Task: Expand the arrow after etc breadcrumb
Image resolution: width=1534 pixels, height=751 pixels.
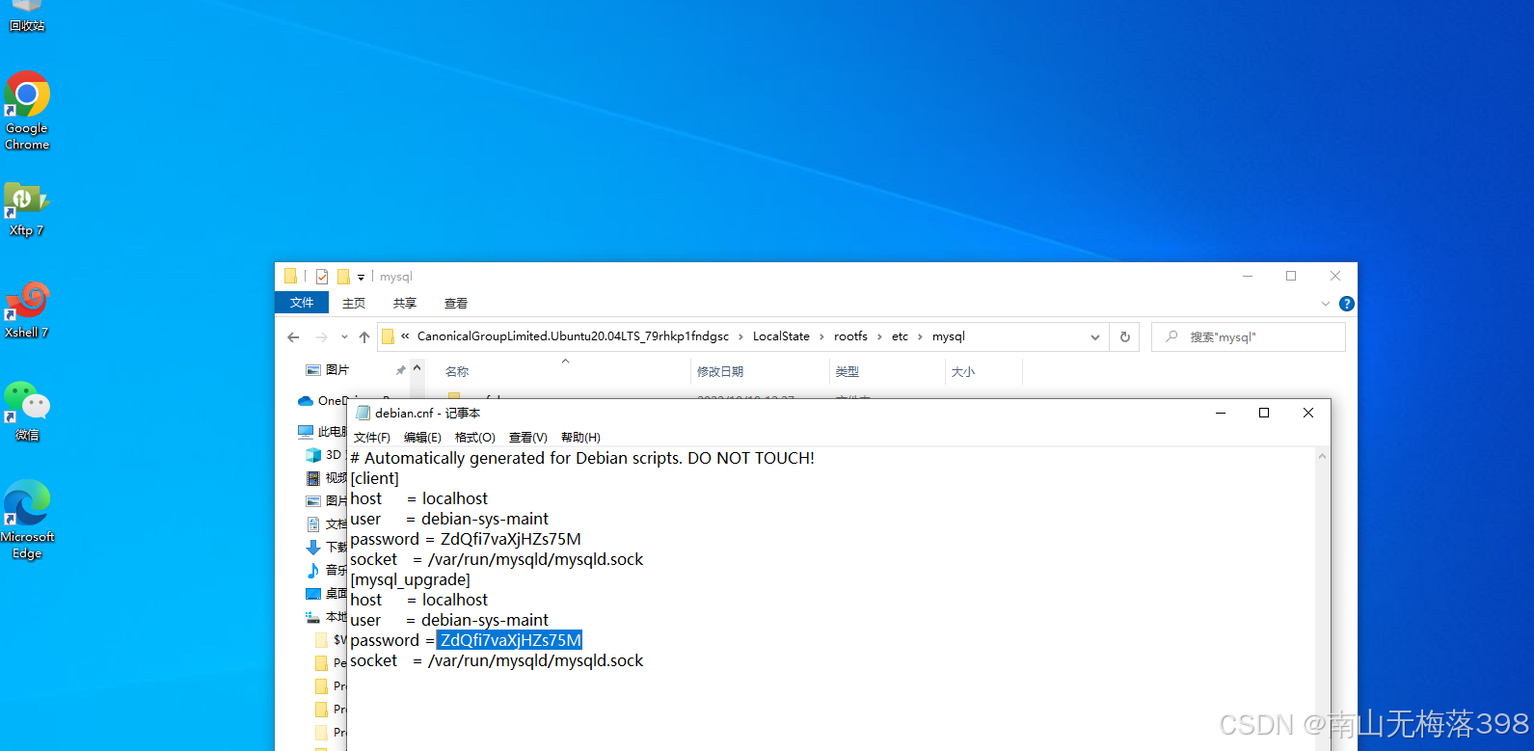Action: pos(920,336)
